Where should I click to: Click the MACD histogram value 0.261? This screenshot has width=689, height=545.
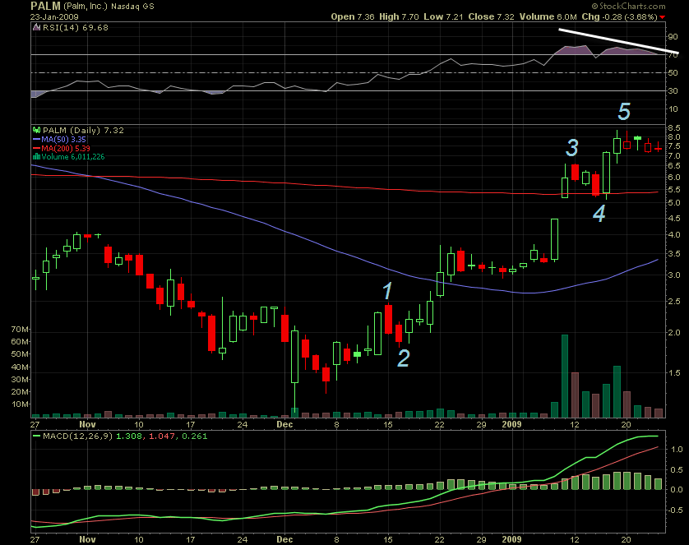[x=194, y=436]
